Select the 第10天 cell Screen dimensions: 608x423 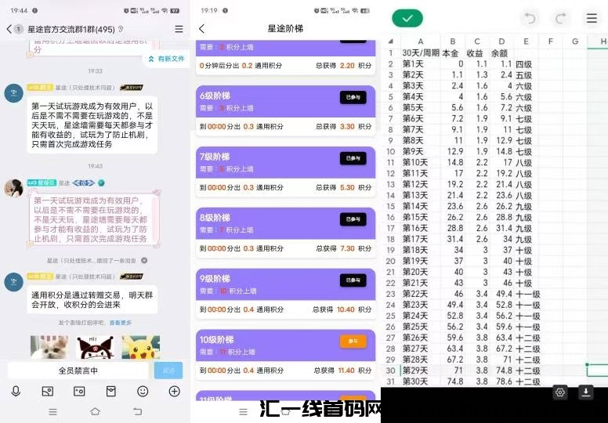(x=420, y=162)
